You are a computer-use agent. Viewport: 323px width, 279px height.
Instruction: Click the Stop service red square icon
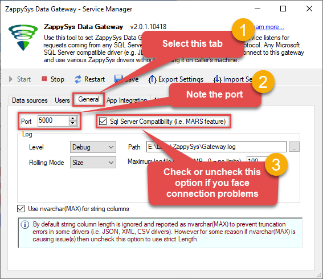(44, 79)
